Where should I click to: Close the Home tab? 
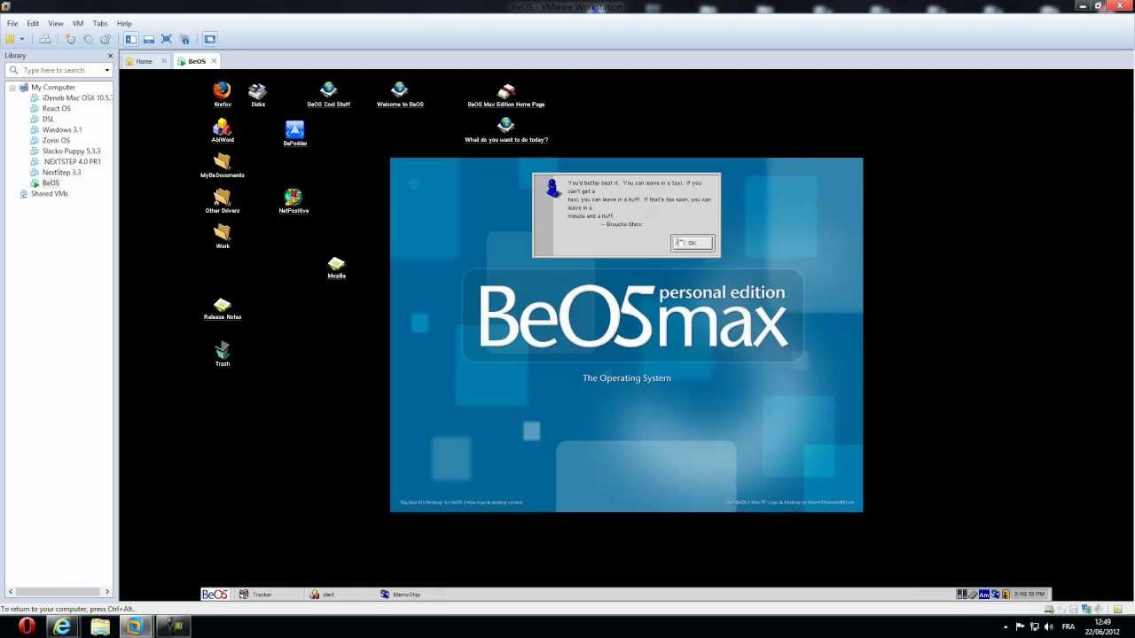point(164,61)
